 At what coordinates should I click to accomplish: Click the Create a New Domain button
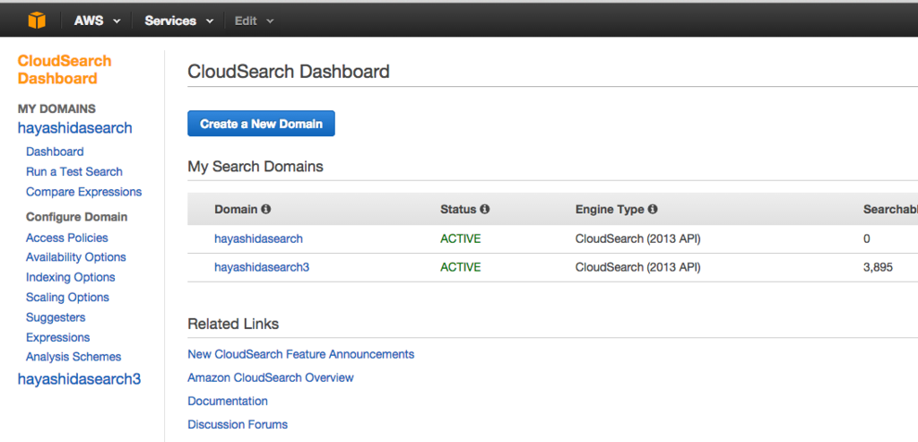click(261, 124)
